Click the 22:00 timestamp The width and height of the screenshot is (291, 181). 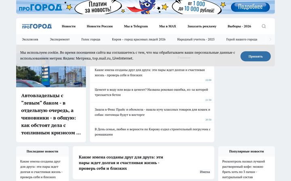tap(208, 80)
